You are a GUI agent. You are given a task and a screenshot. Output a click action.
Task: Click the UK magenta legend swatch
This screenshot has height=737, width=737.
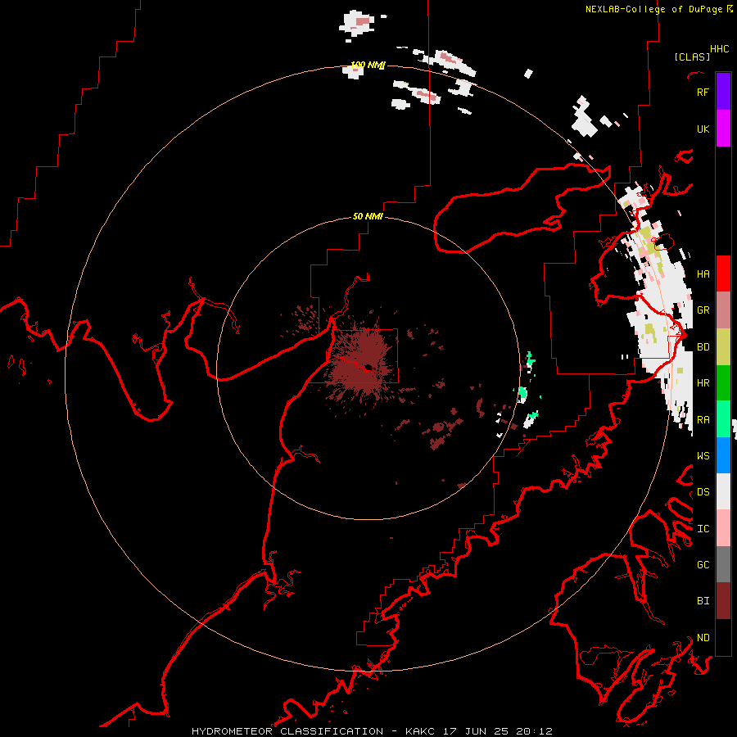(723, 129)
